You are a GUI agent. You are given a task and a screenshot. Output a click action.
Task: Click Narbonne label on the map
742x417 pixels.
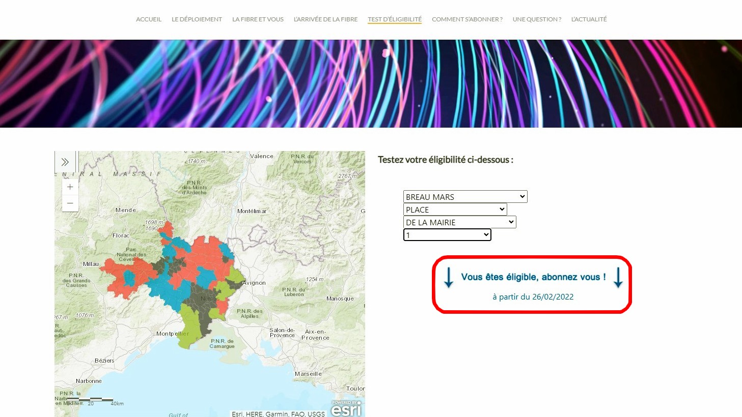89,381
